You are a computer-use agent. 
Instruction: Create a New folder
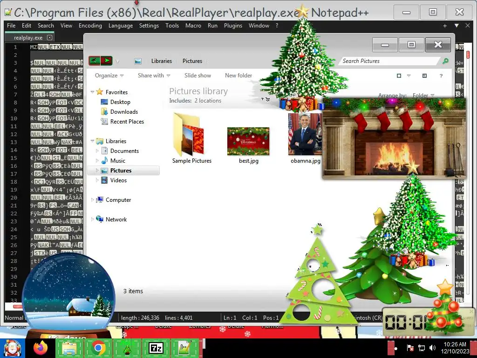coord(238,76)
